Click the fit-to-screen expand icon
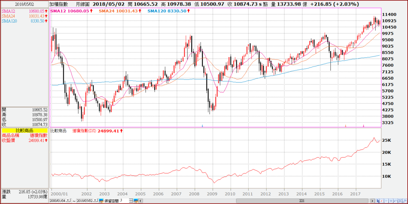The width and height of the screenshot is (408, 204). tap(400, 201)
